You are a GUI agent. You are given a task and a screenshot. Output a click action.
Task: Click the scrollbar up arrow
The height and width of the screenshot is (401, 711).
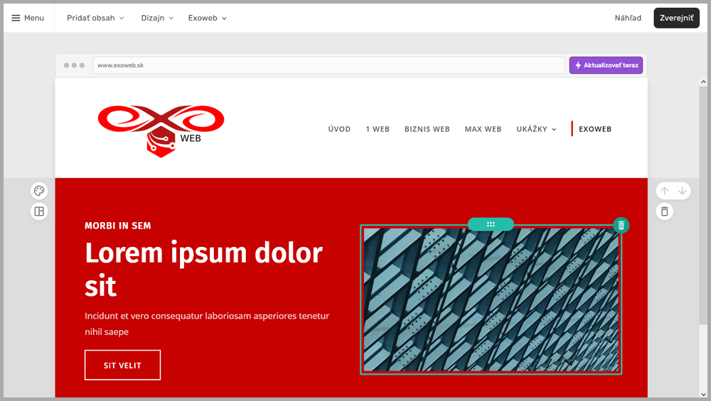click(703, 82)
